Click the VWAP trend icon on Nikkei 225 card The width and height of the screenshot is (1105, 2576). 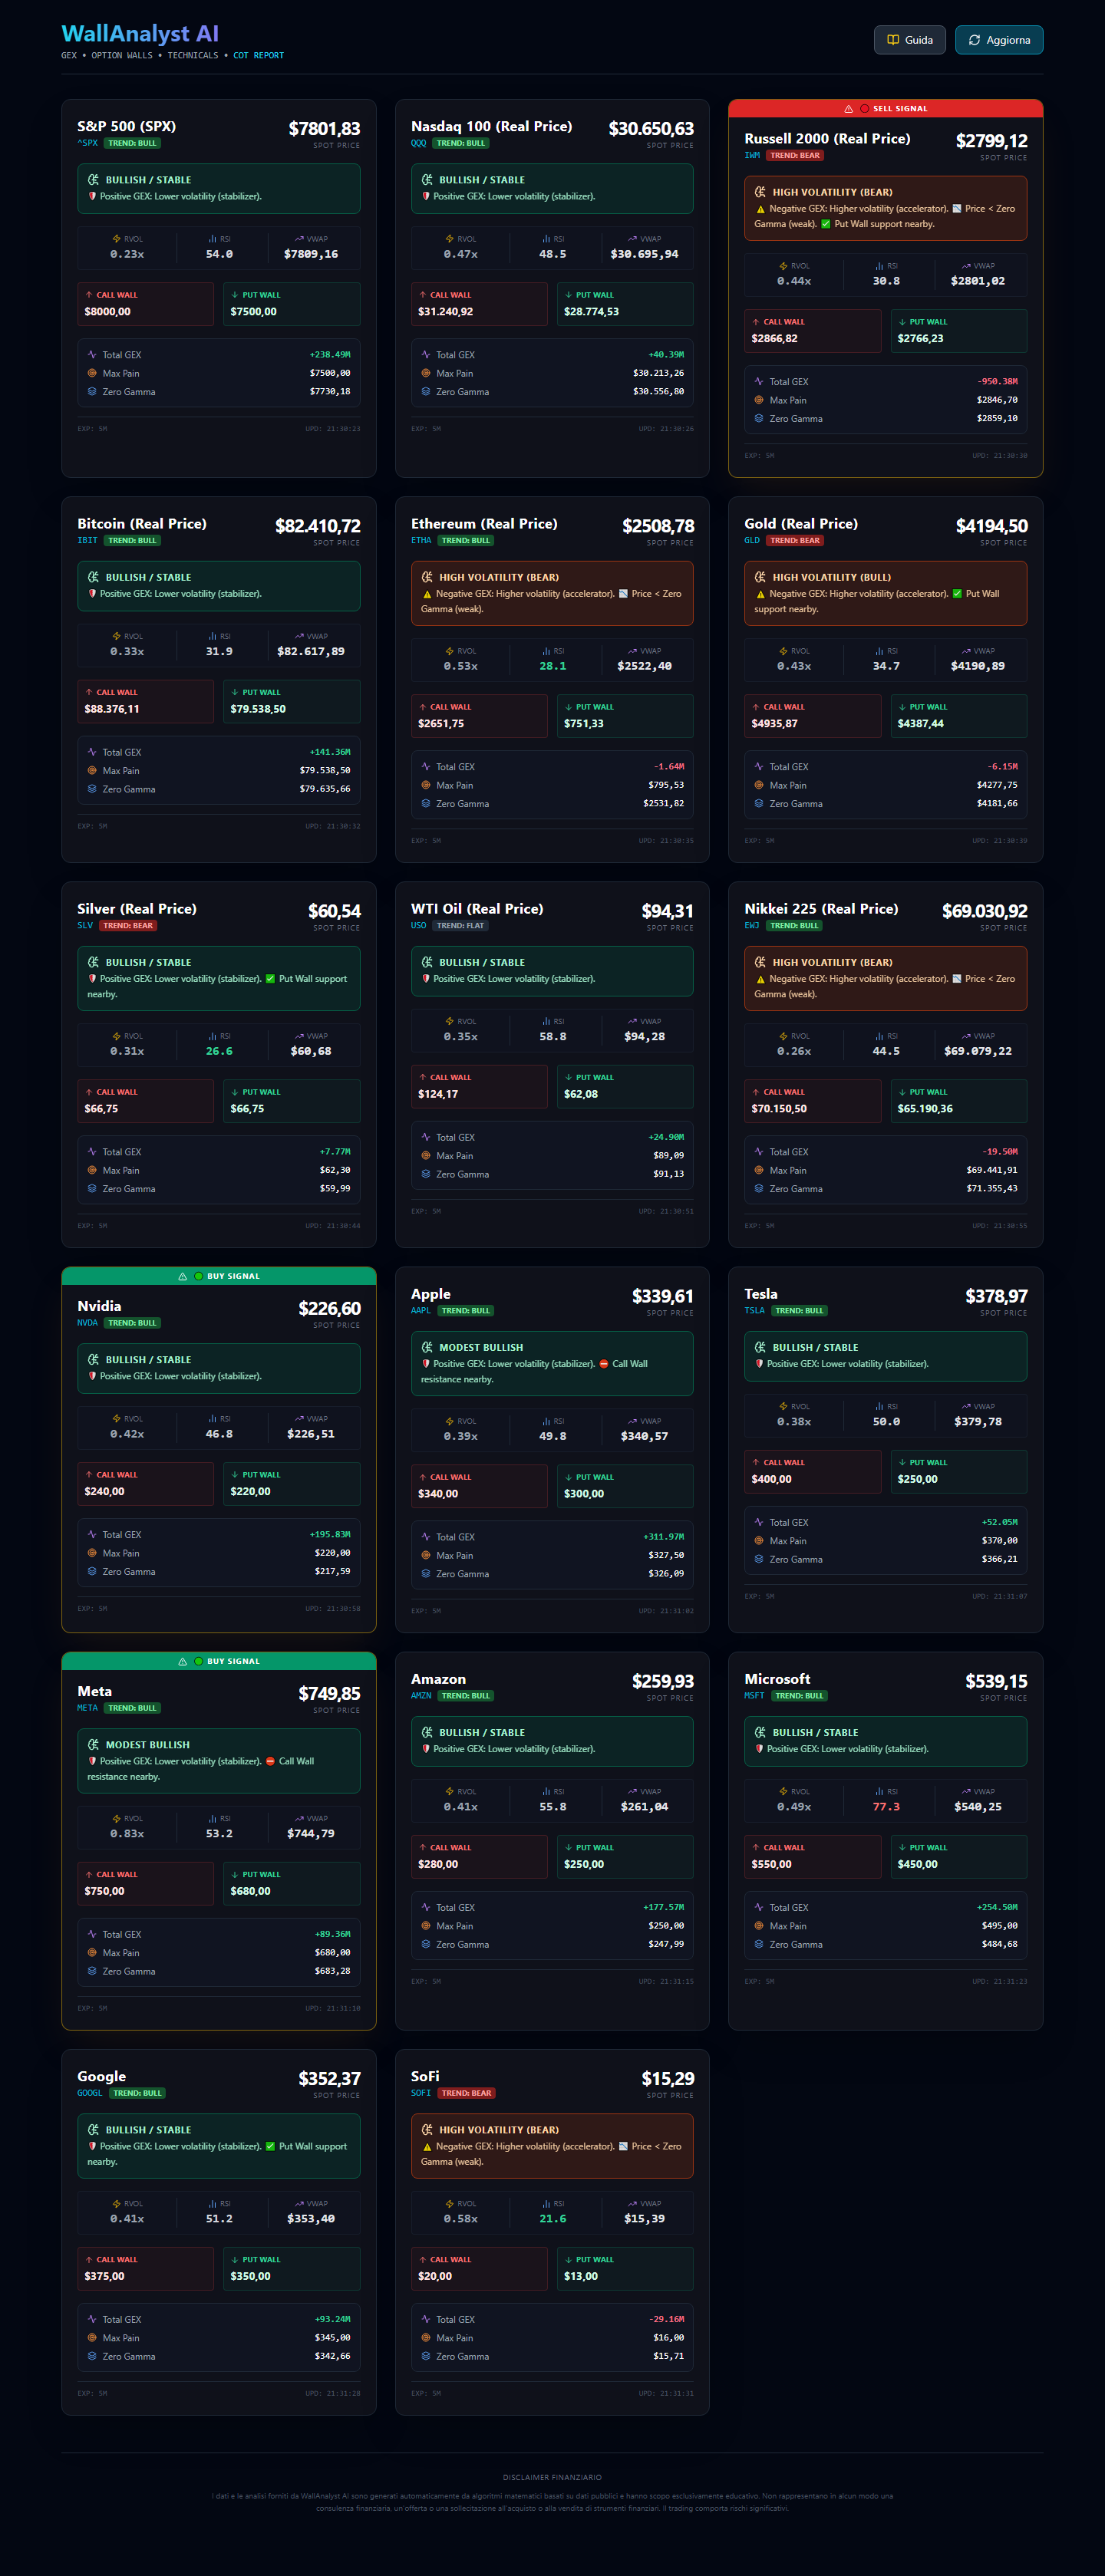point(966,1036)
